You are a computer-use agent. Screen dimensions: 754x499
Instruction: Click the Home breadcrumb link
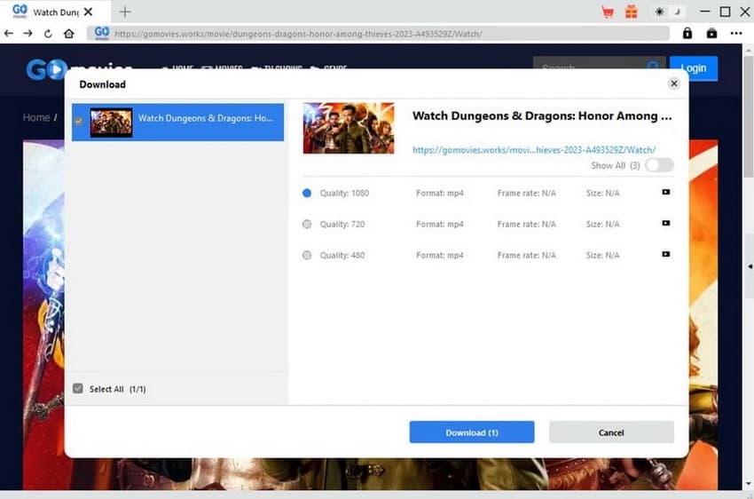coord(36,117)
